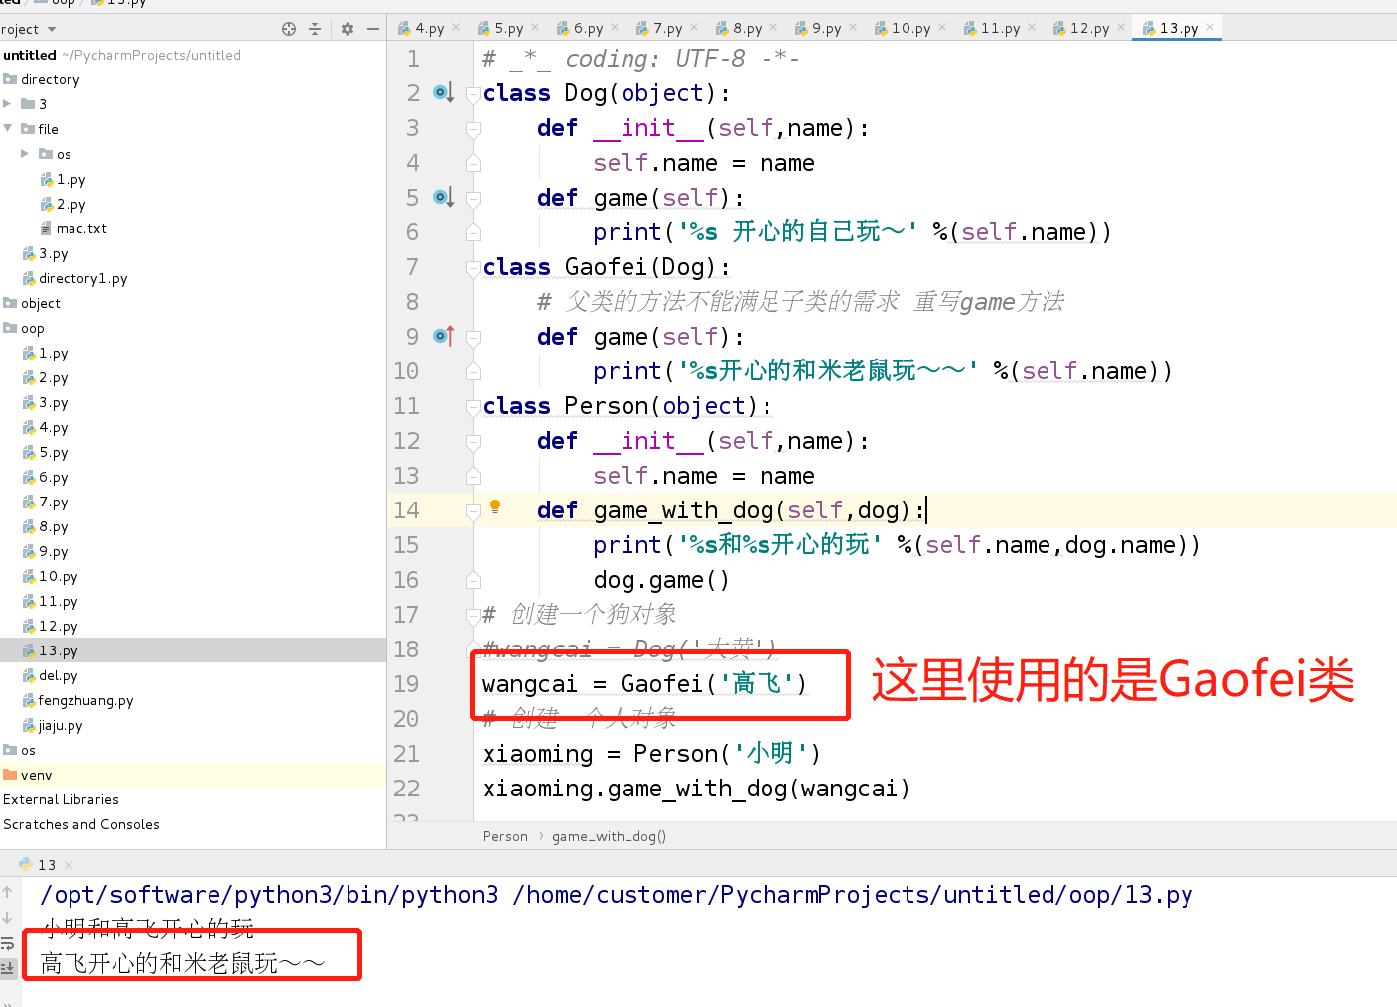Open Project panel settings gear
The image size is (1397, 1007).
click(x=348, y=29)
